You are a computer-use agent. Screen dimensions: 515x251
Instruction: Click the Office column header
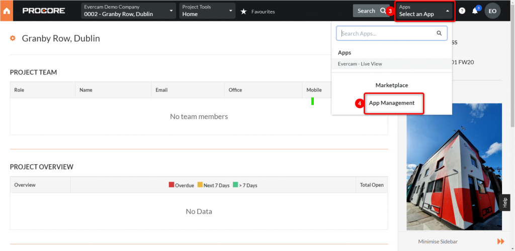264,90
